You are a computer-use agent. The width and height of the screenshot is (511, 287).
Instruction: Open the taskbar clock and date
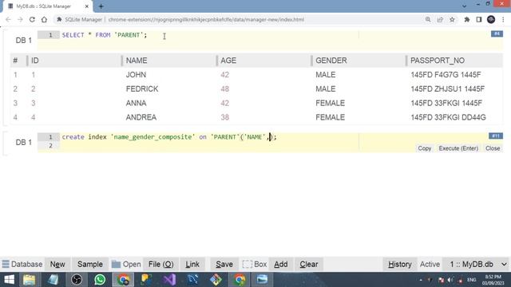coord(493,280)
